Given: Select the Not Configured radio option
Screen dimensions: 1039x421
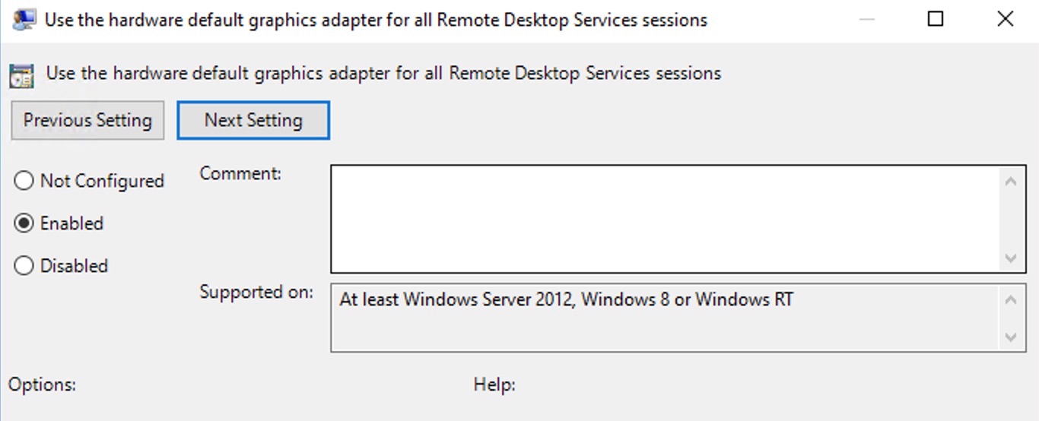Looking at the screenshot, I should click(90, 181).
